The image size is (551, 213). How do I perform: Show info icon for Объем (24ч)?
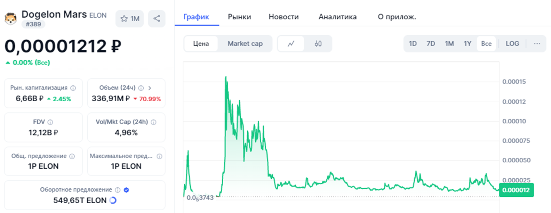point(141,88)
